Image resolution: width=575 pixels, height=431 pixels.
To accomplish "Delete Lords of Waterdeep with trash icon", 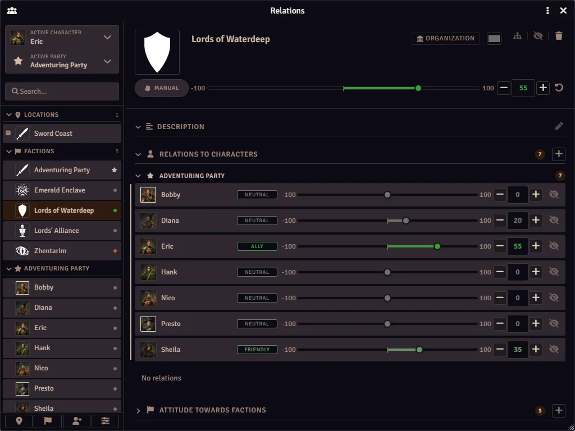I will [x=559, y=36].
